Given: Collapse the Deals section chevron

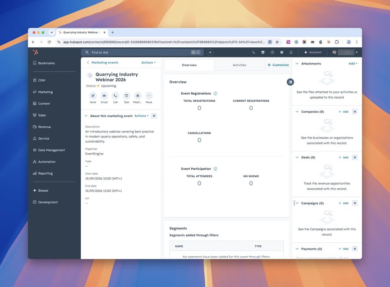Looking at the screenshot, I should coord(297,157).
